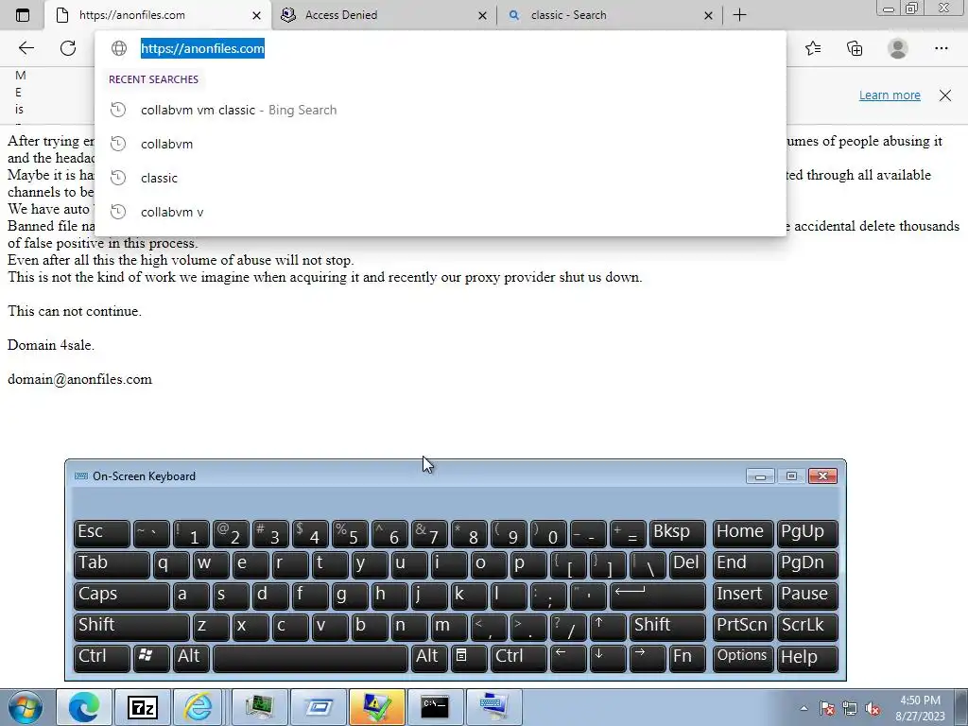968x726 pixels.
Task: Click the Bksp key on the keyboard
Action: click(677, 533)
